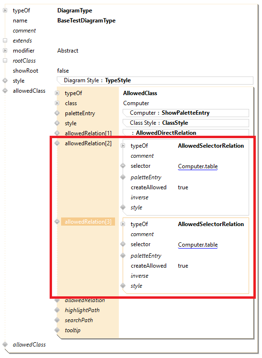Select the tooltip label
The width and height of the screenshot is (262, 358).
coord(73,330)
